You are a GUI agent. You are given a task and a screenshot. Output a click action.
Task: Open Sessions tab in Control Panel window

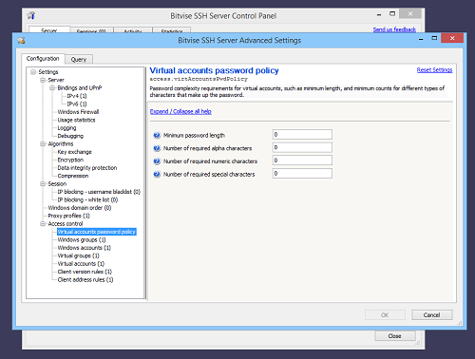[x=91, y=30]
